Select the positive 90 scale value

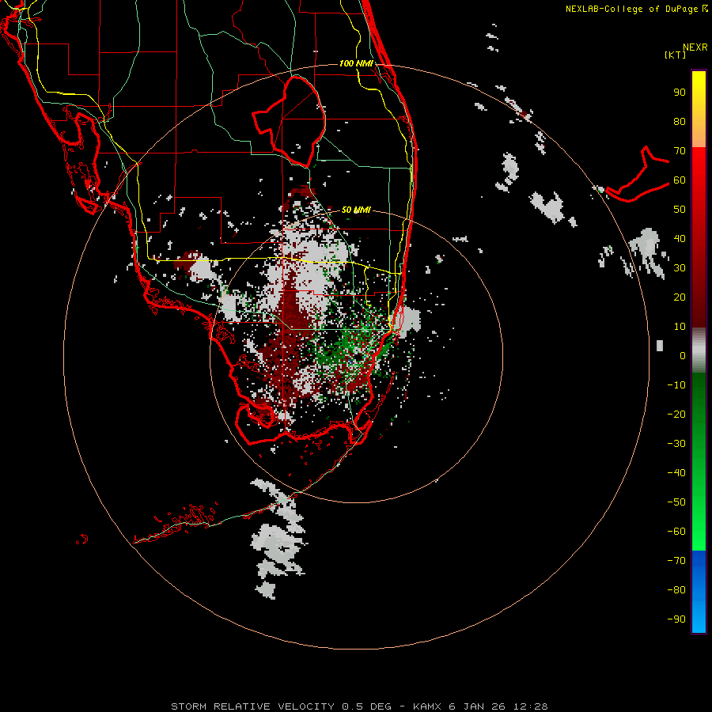pos(680,93)
